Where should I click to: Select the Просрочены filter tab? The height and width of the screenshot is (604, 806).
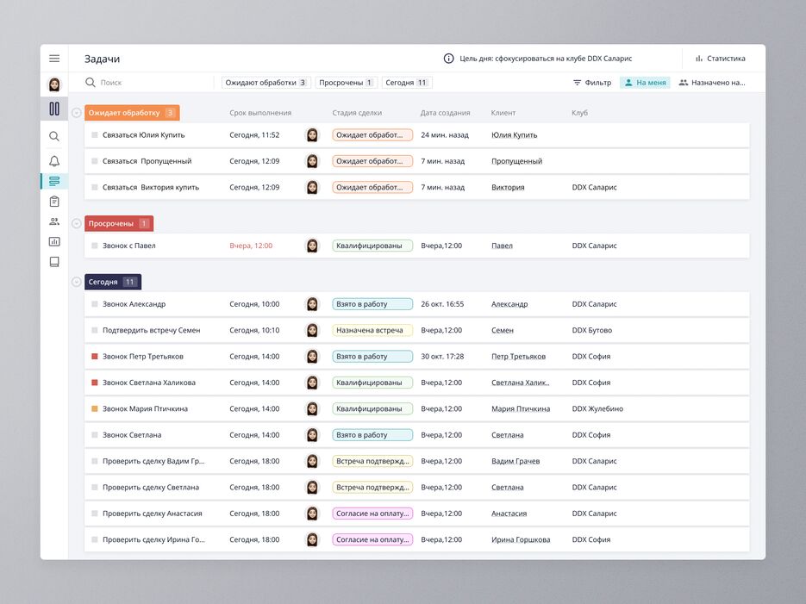click(x=346, y=83)
